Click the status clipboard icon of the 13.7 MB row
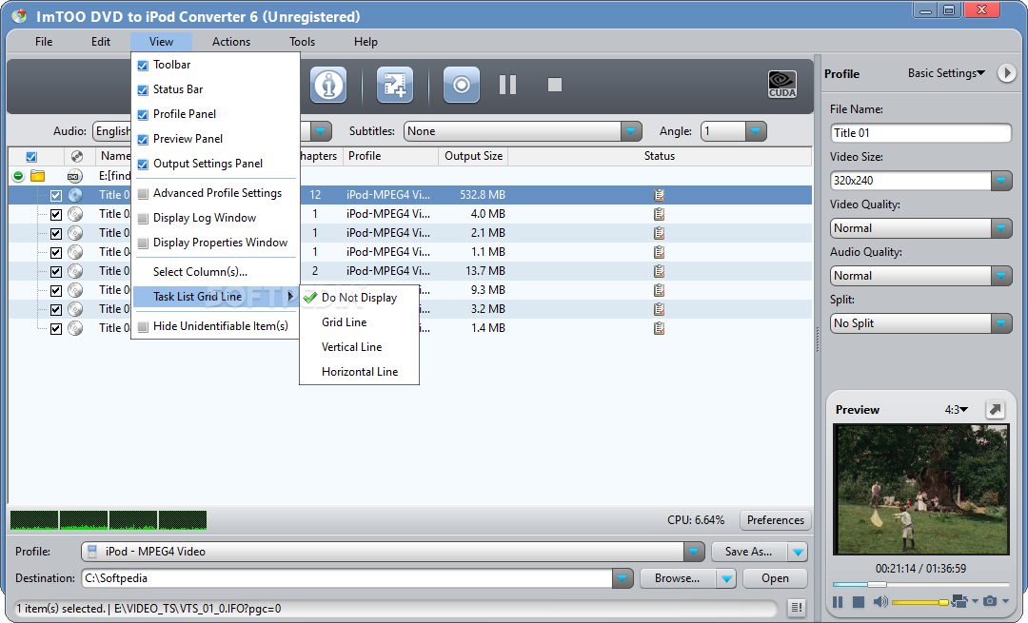 pos(659,270)
